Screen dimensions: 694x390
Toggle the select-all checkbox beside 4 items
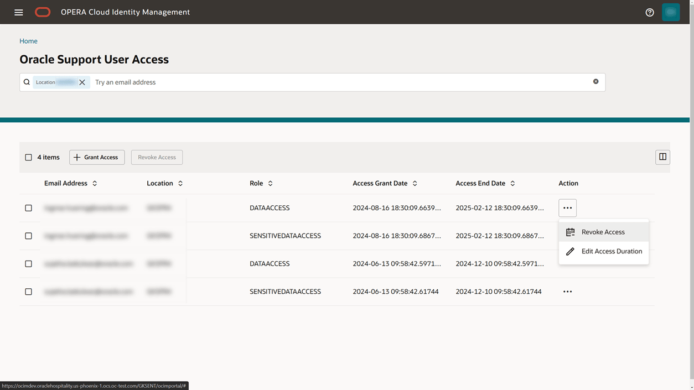coord(28,157)
